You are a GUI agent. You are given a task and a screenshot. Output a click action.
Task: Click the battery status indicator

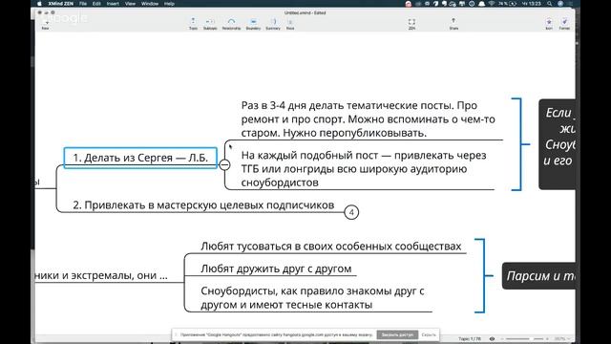click(508, 4)
